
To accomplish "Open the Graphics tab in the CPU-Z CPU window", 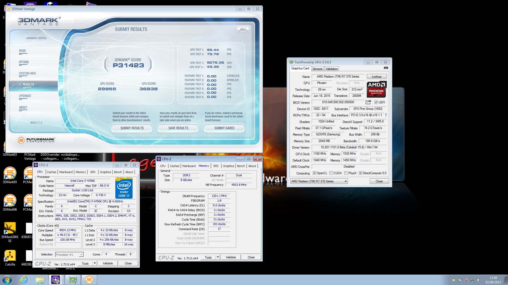I will [105, 172].
